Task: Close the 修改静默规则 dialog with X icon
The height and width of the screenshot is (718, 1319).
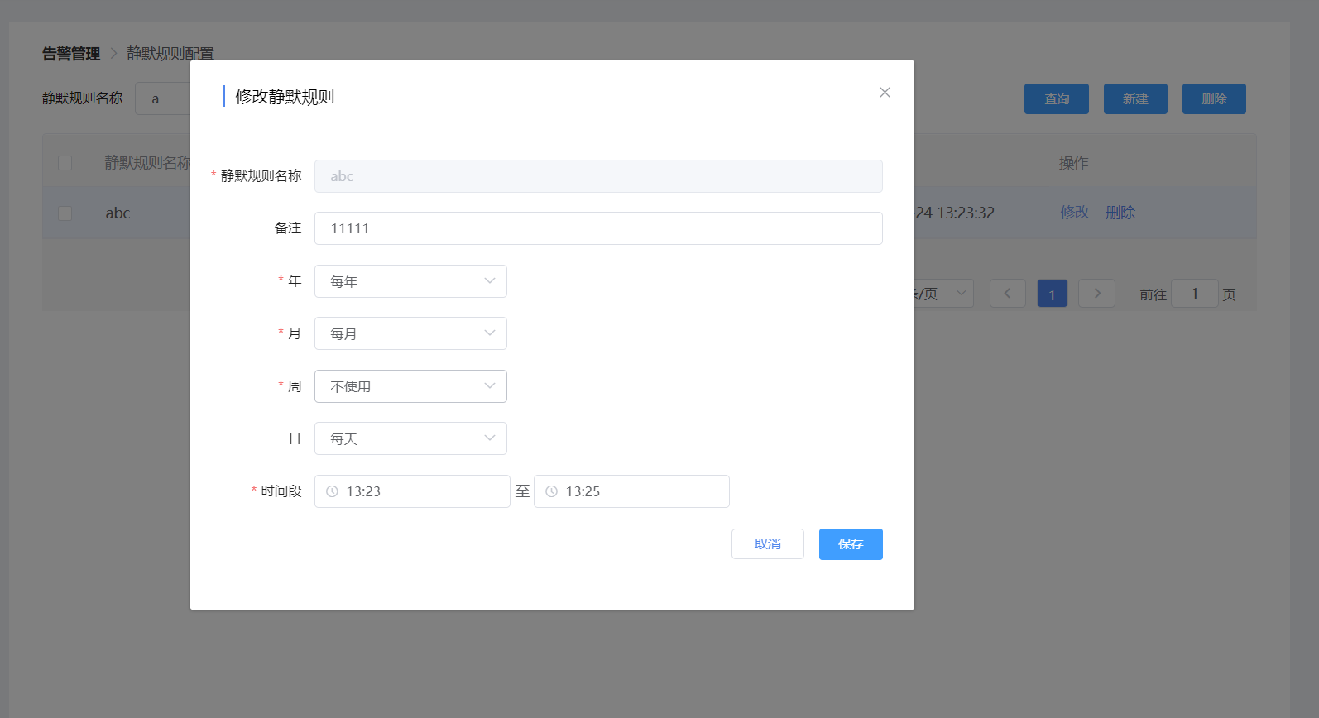Action: click(885, 93)
